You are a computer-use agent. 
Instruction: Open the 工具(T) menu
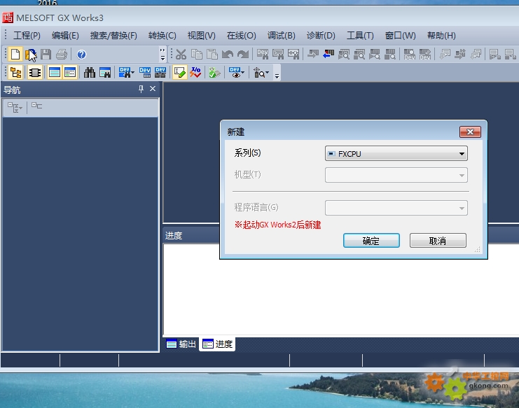click(360, 36)
